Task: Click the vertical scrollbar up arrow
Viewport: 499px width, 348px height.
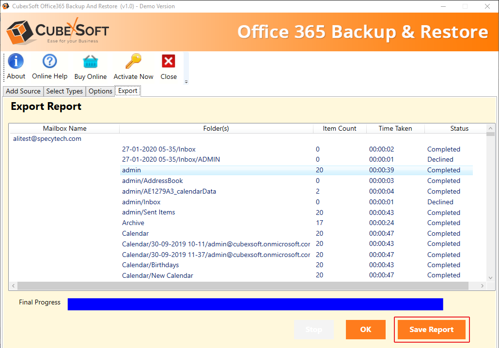Action: [x=490, y=128]
